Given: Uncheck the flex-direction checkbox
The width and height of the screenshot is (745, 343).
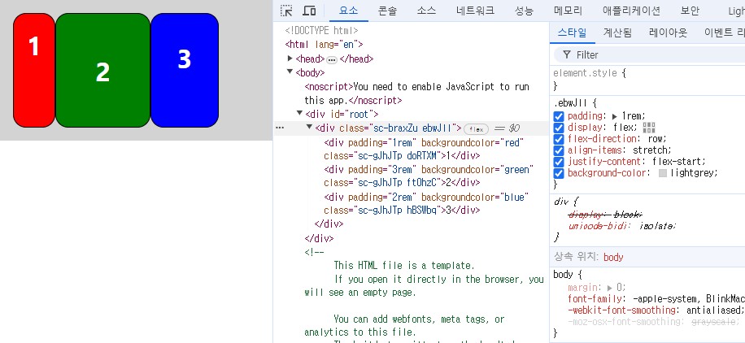Looking at the screenshot, I should tap(559, 139).
